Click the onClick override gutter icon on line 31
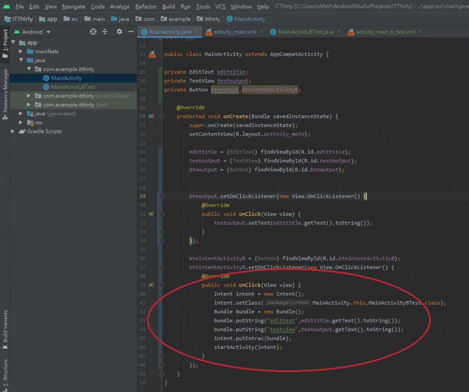The image size is (469, 392). pos(152,214)
